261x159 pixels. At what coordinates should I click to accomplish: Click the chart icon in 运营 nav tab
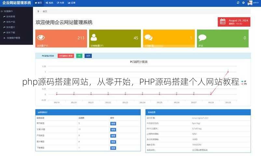click(69, 3)
